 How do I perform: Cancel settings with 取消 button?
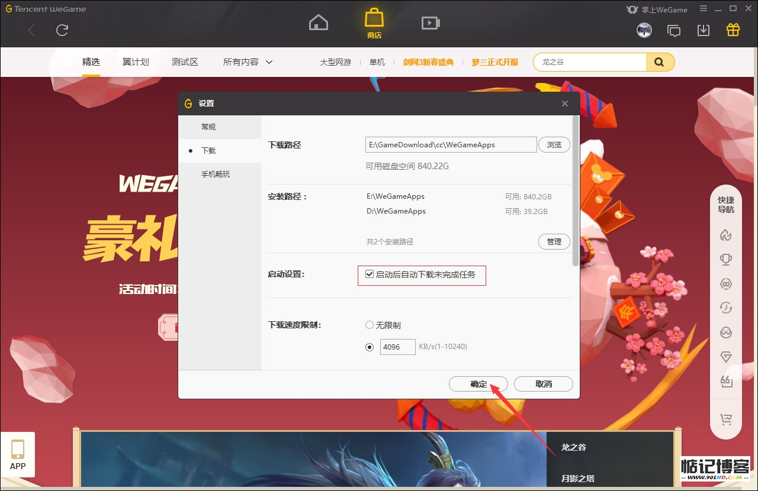[544, 384]
